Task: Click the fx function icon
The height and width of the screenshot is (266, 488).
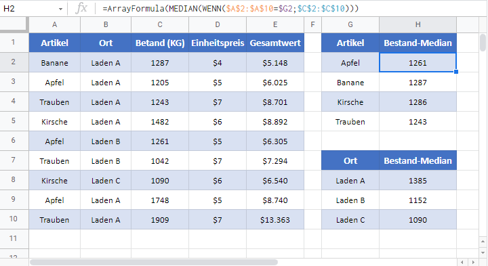Action: point(81,8)
